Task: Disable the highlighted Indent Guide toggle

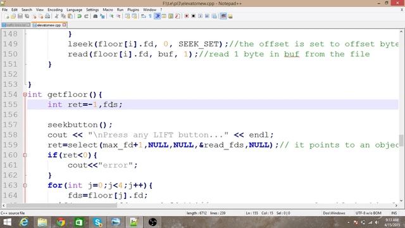Action: pos(158,16)
